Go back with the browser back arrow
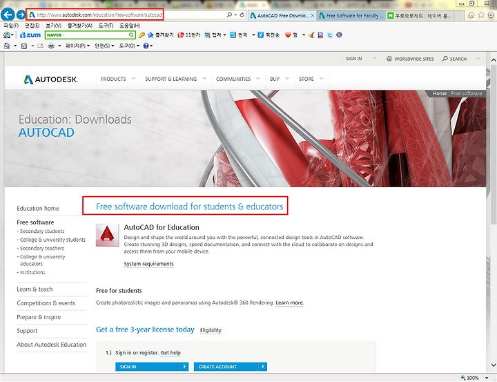Image resolution: width=497 pixels, height=382 pixels. 8,15
